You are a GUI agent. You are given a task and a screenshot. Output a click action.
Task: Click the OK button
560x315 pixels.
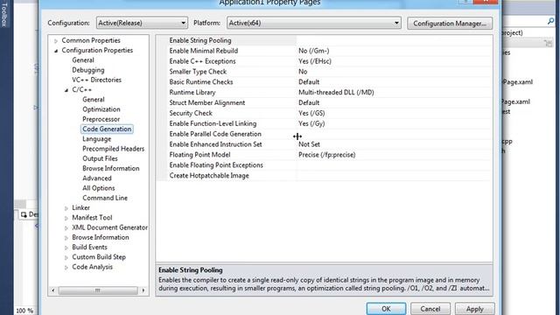point(386,309)
